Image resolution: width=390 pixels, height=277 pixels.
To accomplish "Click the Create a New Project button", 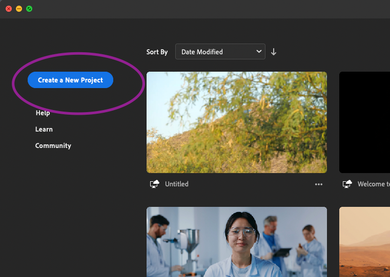I will tap(70, 80).
